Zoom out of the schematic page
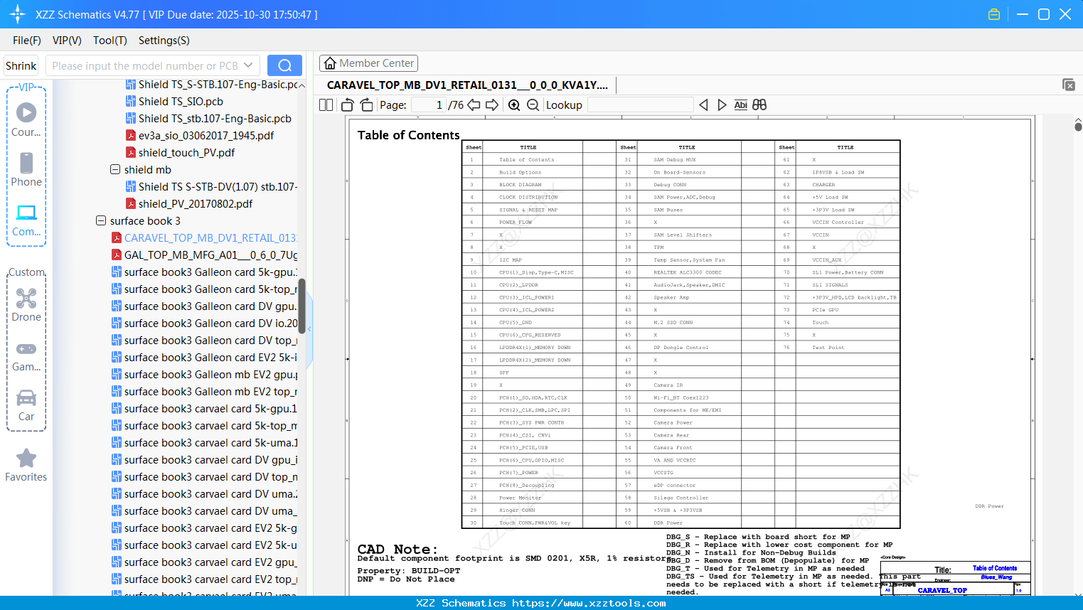The width and height of the screenshot is (1083, 610). (533, 105)
